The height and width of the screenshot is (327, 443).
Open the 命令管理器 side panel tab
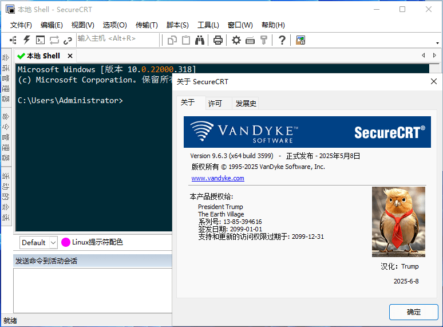pos(6,137)
